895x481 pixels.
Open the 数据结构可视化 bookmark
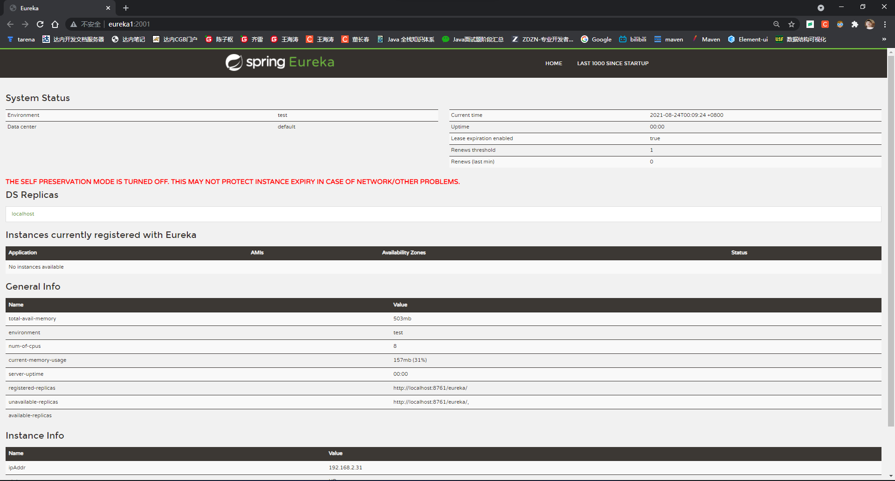click(800, 39)
